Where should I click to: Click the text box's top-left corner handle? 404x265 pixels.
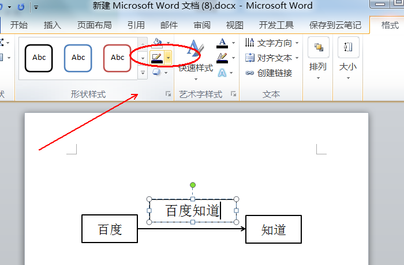point(149,199)
